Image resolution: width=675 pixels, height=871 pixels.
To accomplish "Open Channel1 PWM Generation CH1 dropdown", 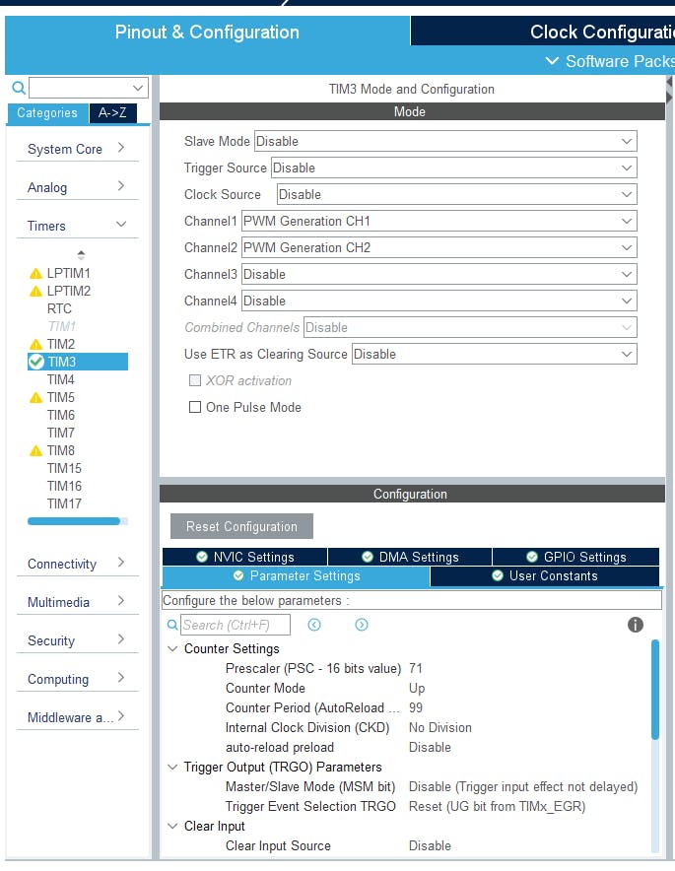I will click(439, 221).
